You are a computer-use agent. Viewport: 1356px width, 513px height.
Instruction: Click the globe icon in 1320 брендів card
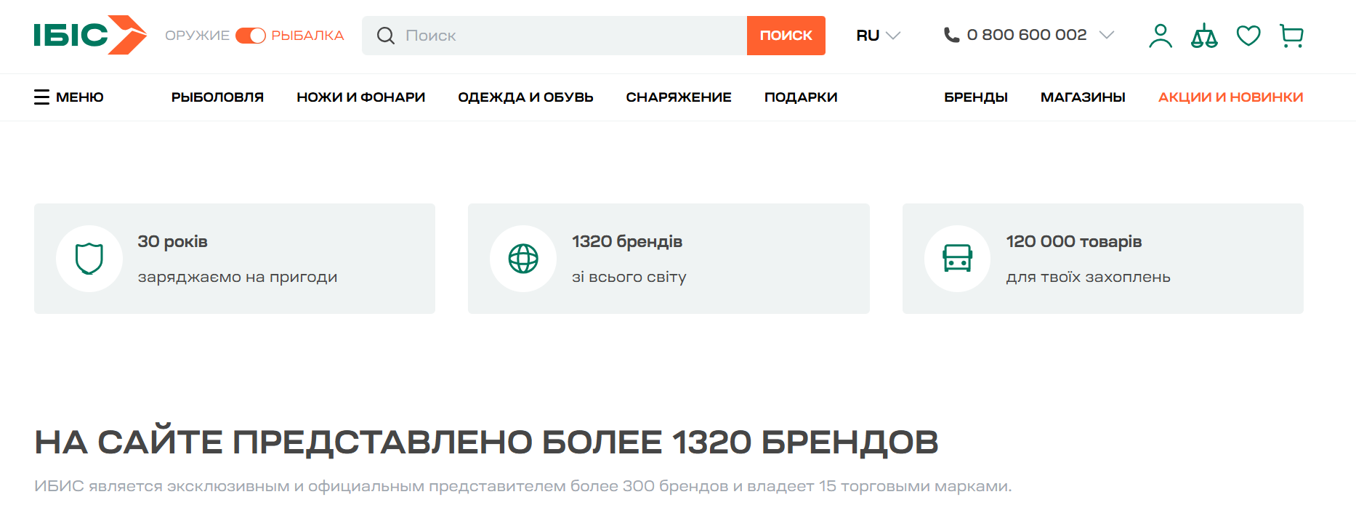[523, 259]
